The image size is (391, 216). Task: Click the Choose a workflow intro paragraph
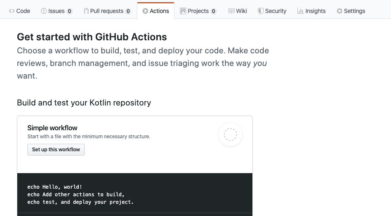(x=143, y=63)
